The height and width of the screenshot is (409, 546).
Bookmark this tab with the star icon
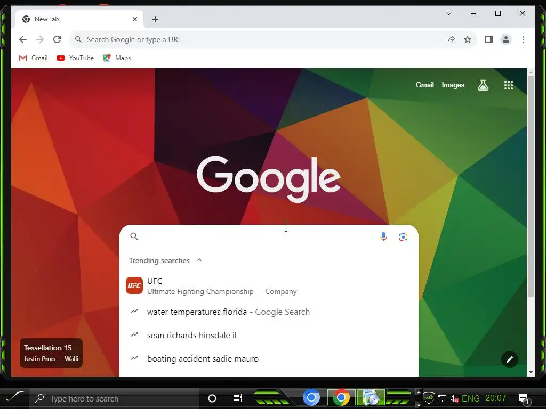468,39
